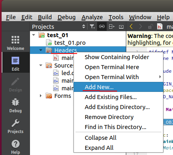
Task: Click the filter tree funnel icon
Action: pyautogui.click(x=92, y=27)
